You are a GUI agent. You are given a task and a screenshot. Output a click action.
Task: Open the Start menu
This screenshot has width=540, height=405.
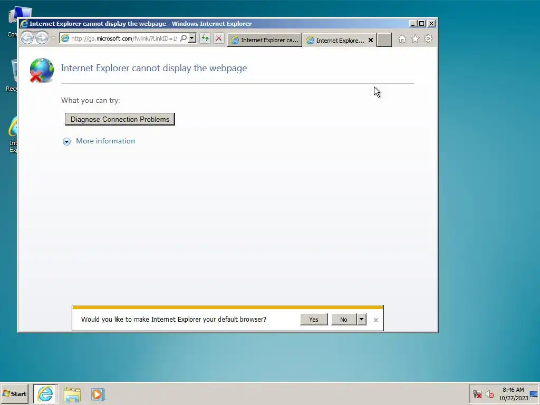[14, 393]
